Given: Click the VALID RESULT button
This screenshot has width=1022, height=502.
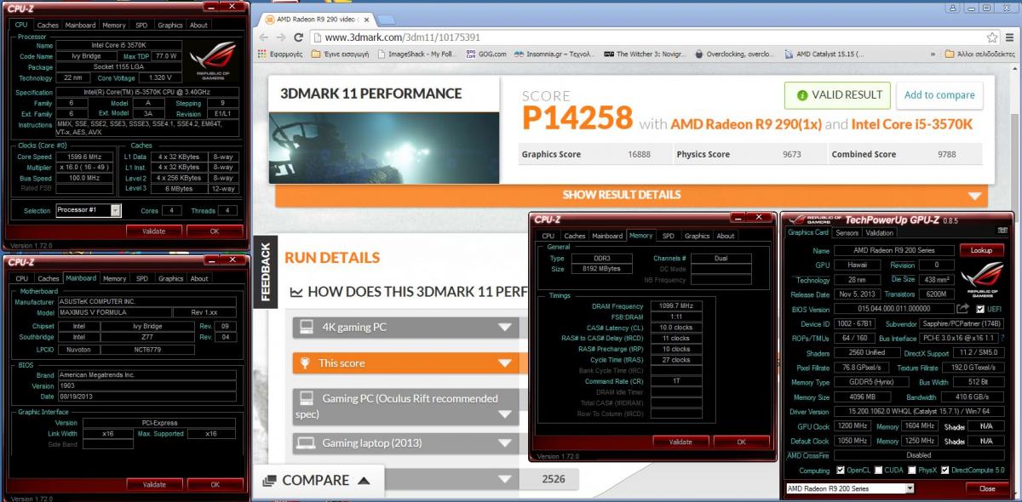Looking at the screenshot, I should pyautogui.click(x=838, y=95).
